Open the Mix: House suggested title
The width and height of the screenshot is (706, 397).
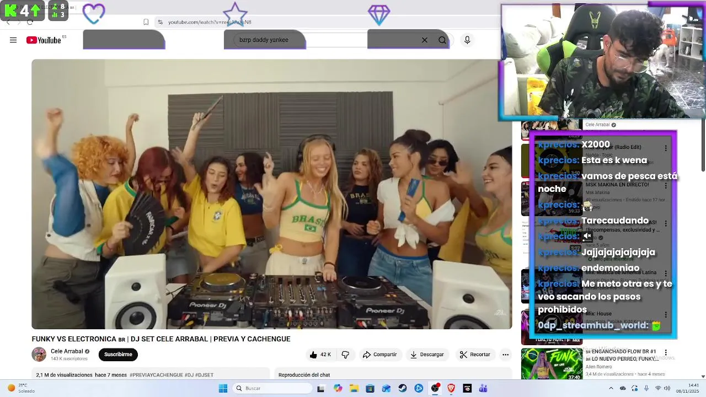coord(598,314)
